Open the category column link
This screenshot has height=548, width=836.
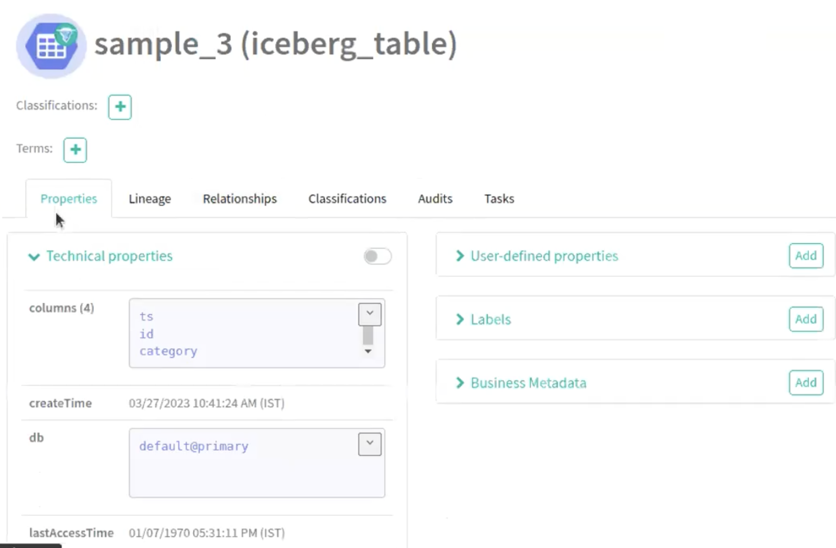coord(168,351)
